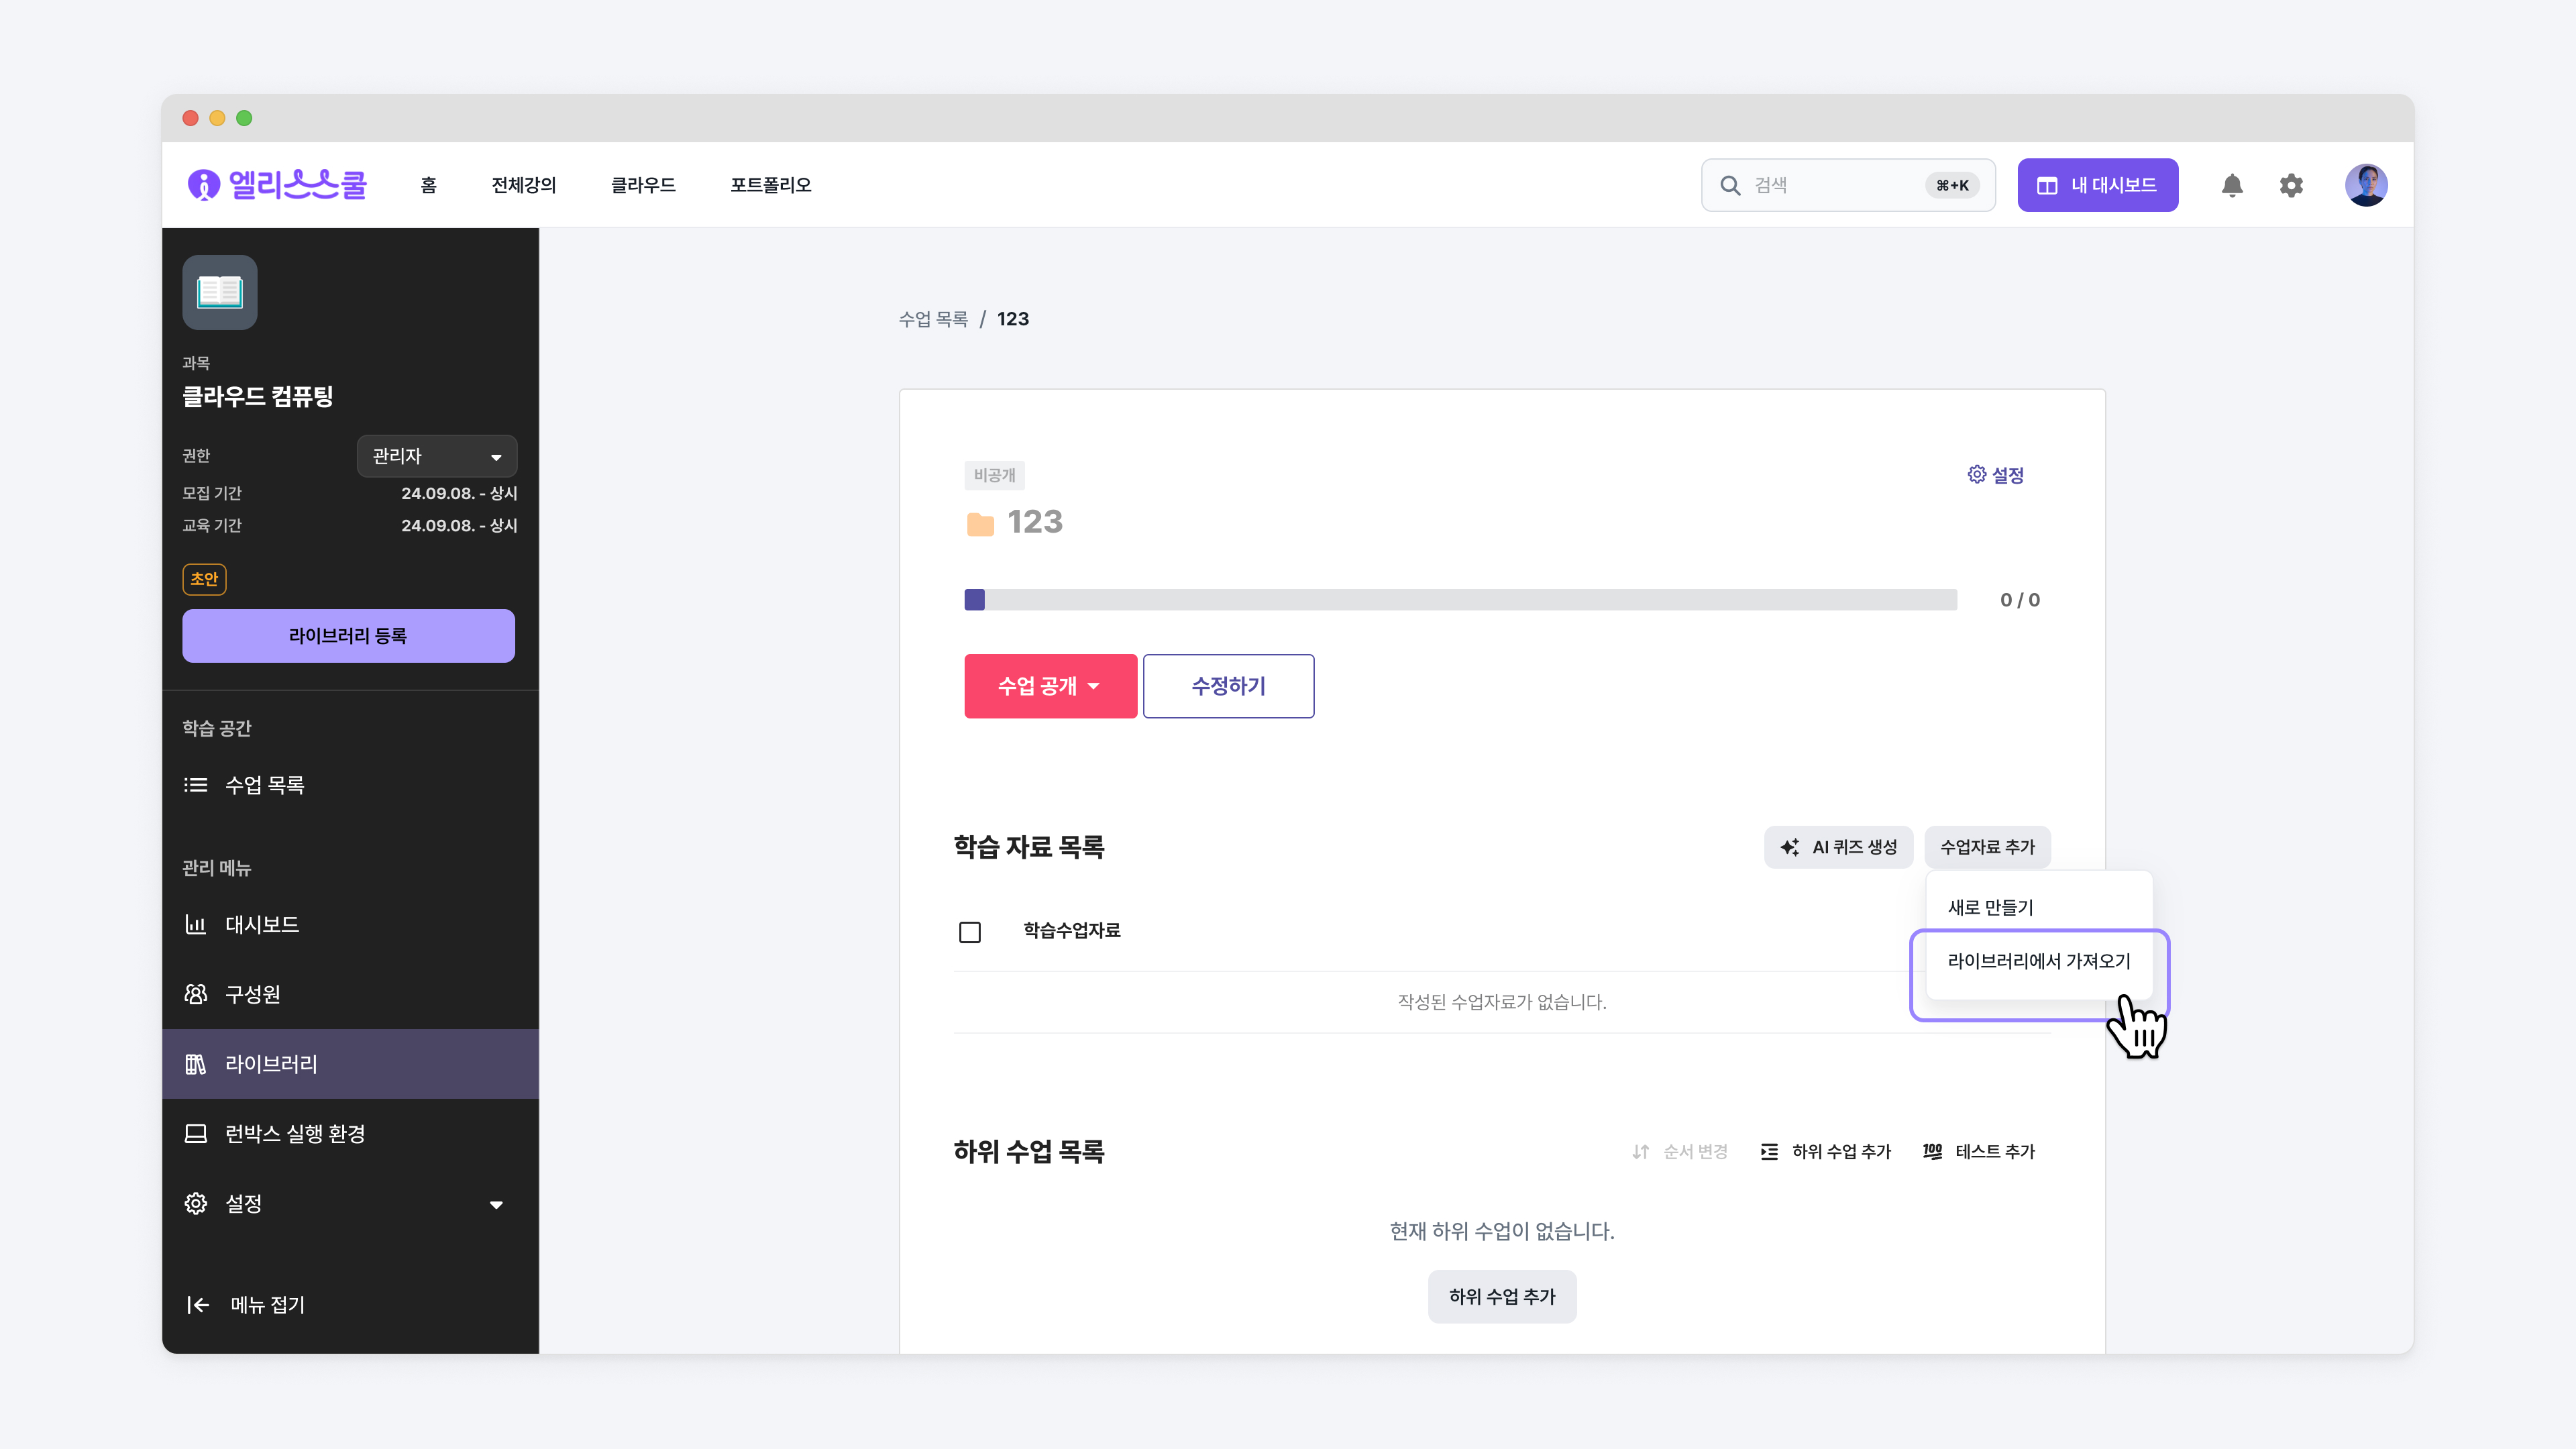Click the folder icon next to 123
Viewport: 2576px width, 1449px height.
click(980, 524)
